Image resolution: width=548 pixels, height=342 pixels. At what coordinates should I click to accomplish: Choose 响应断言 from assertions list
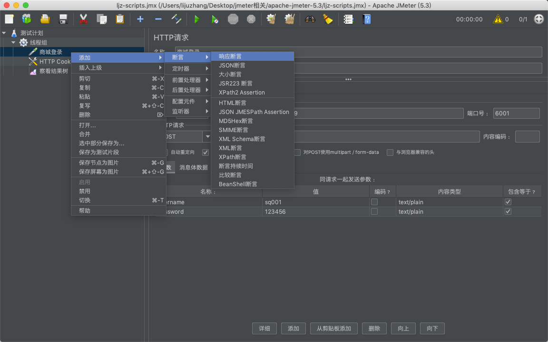pos(253,56)
